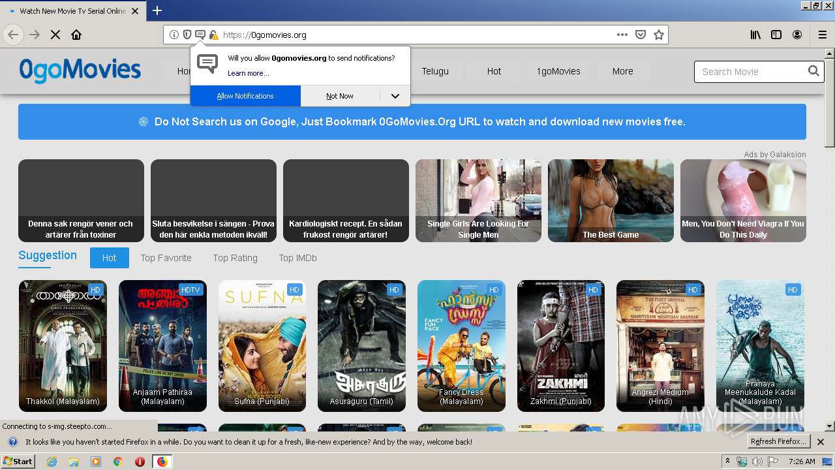Click the page vertical scrollbar down arrow
The width and height of the screenshot is (835, 470).
pyautogui.click(x=830, y=426)
